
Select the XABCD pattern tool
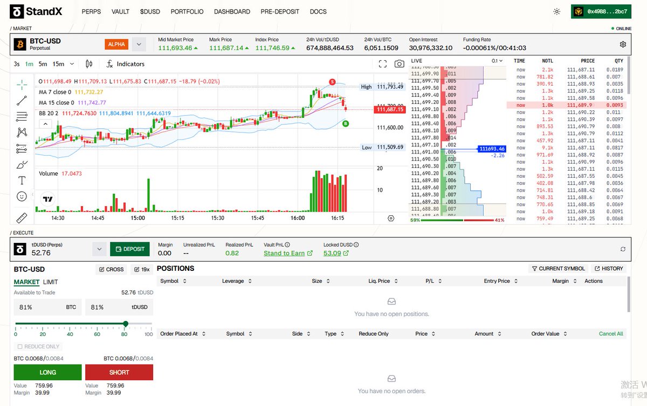click(22, 132)
